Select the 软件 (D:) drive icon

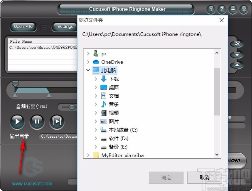(104, 139)
